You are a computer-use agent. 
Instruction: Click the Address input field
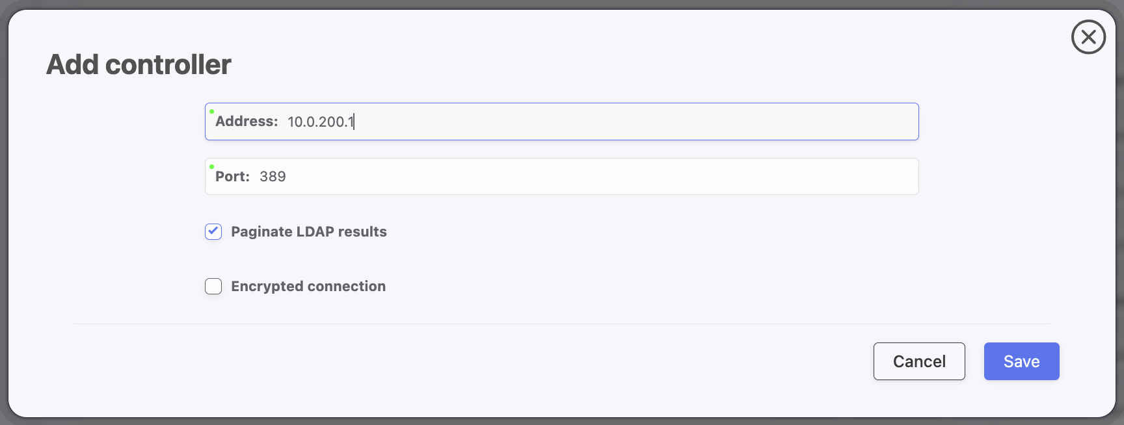click(x=585, y=122)
